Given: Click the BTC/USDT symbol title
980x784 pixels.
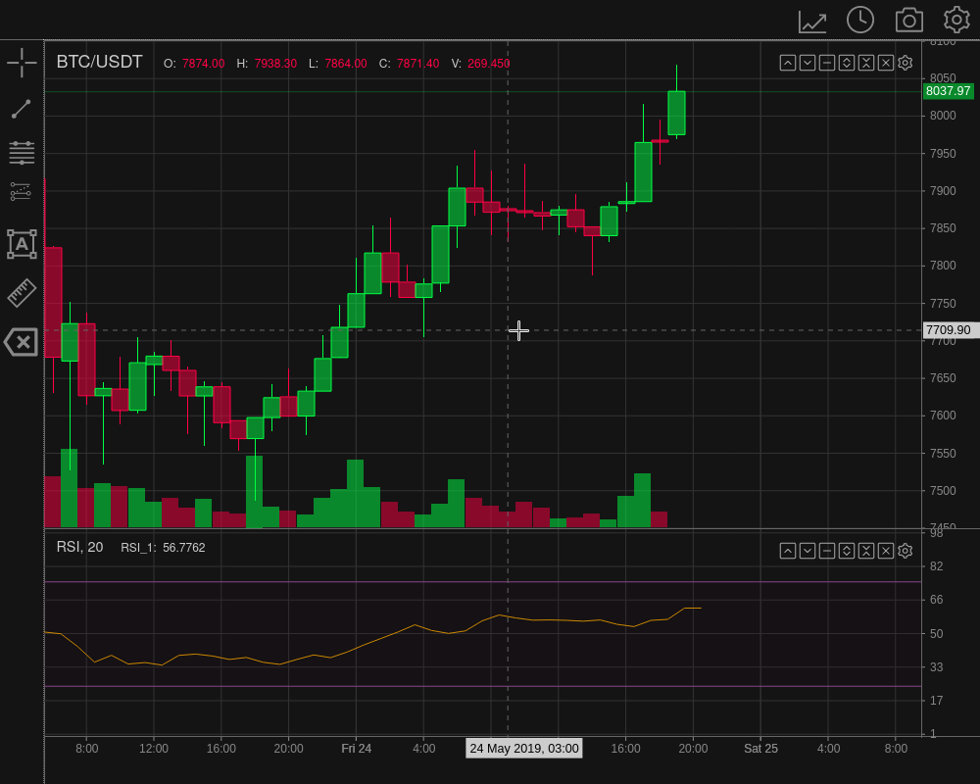Looking at the screenshot, I should coord(99,62).
